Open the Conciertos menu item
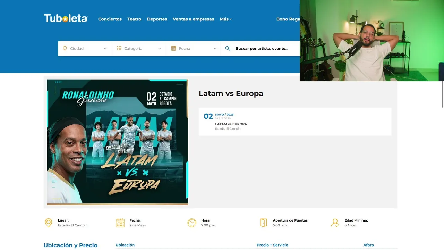 pos(110,19)
